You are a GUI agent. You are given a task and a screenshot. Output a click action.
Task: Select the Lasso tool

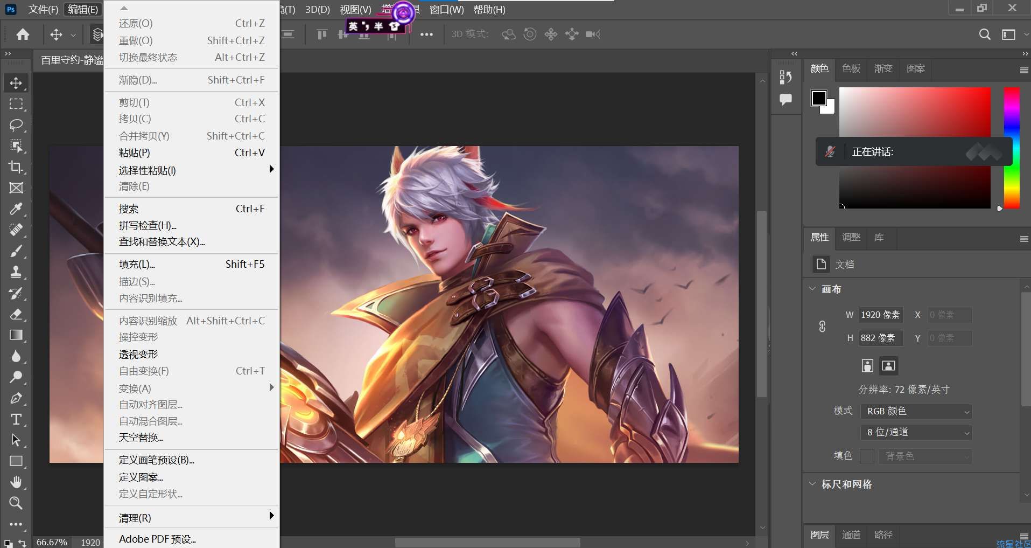[16, 125]
